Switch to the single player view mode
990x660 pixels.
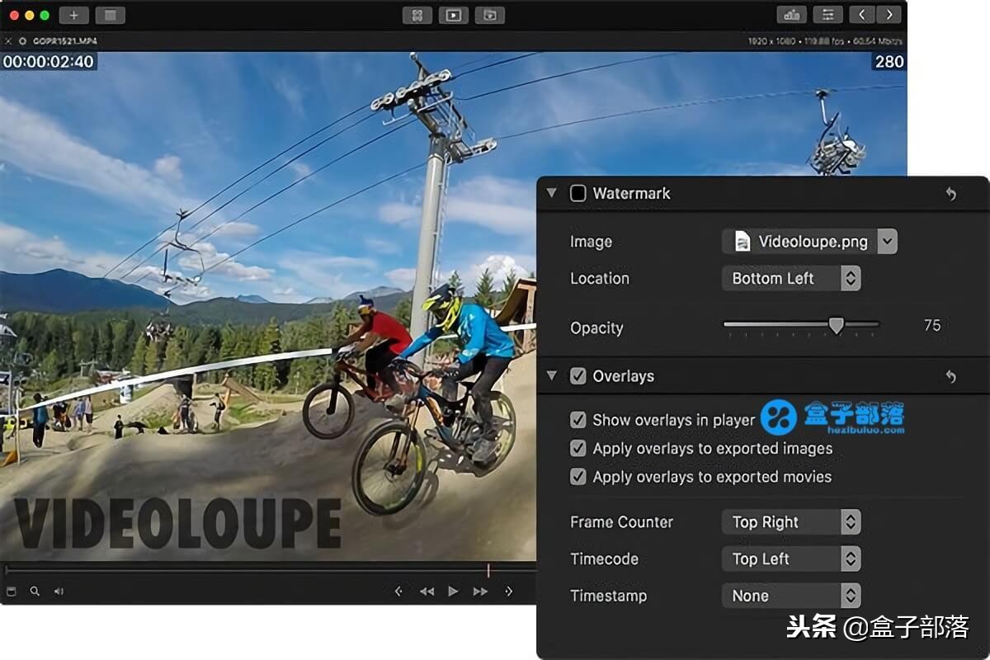[454, 15]
